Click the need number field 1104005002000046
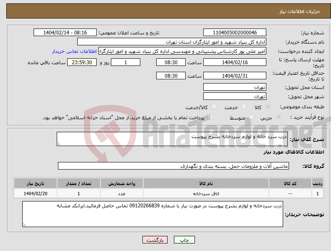The image size is (331, 251). click(234, 32)
